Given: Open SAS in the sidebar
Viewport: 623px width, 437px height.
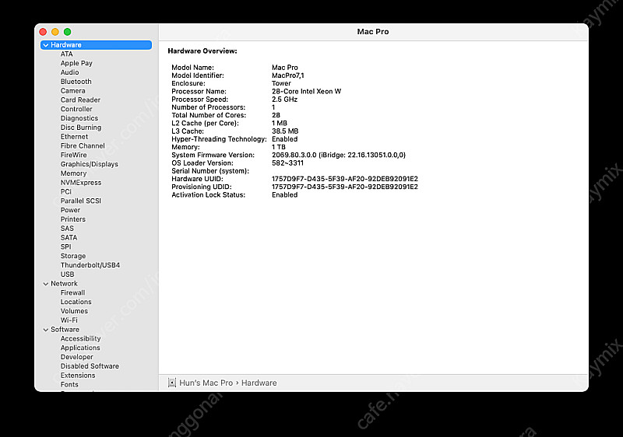Looking at the screenshot, I should tap(67, 229).
